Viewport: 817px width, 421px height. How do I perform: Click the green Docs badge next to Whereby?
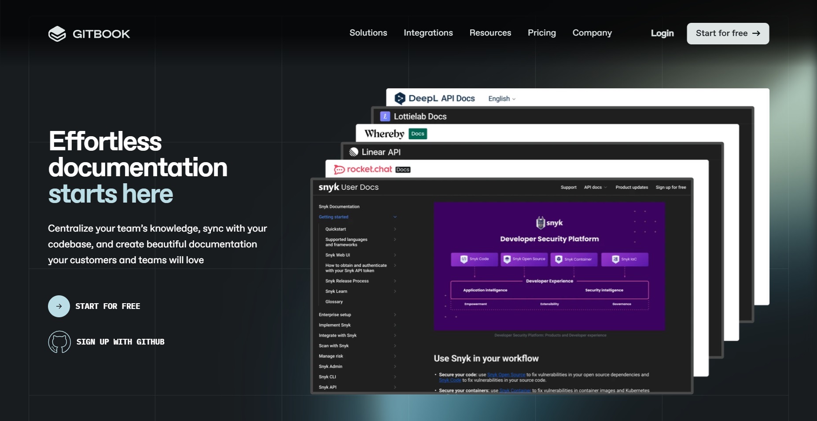pyautogui.click(x=418, y=134)
